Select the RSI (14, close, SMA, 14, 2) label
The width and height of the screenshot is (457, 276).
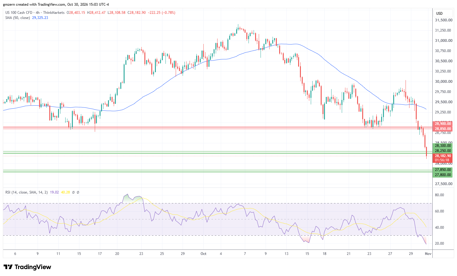pos(26,192)
